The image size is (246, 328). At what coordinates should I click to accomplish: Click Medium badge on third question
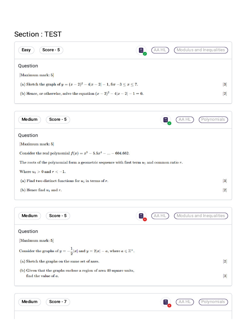pyautogui.click(x=29, y=216)
